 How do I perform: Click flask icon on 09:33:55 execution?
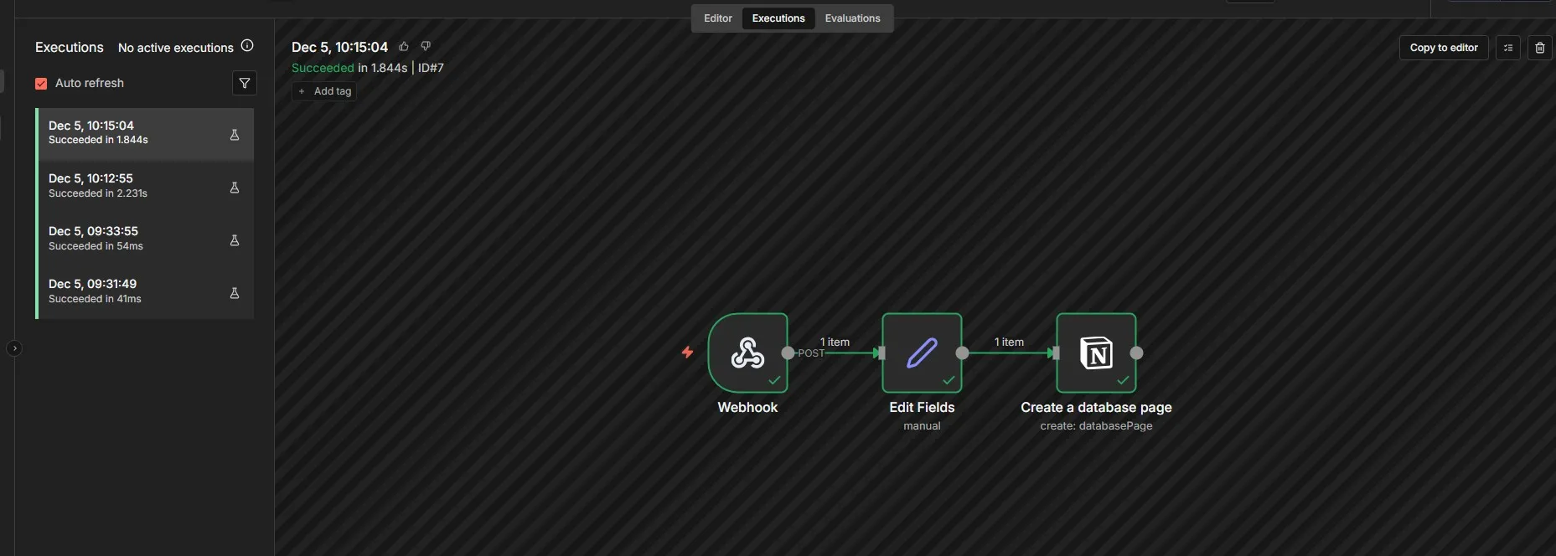pos(235,240)
